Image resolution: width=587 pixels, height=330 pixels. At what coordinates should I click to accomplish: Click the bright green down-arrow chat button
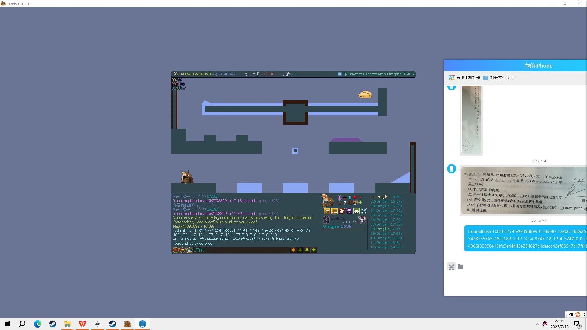point(307,250)
